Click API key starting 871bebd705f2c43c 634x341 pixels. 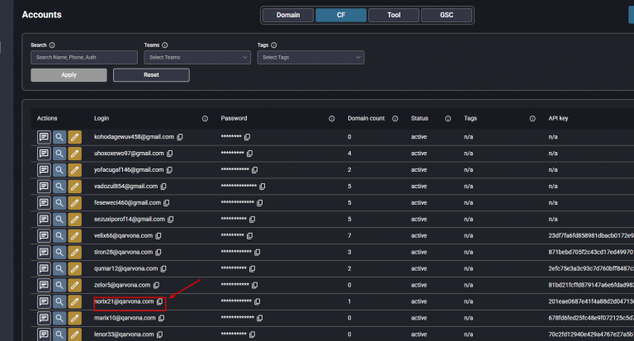(x=591, y=252)
